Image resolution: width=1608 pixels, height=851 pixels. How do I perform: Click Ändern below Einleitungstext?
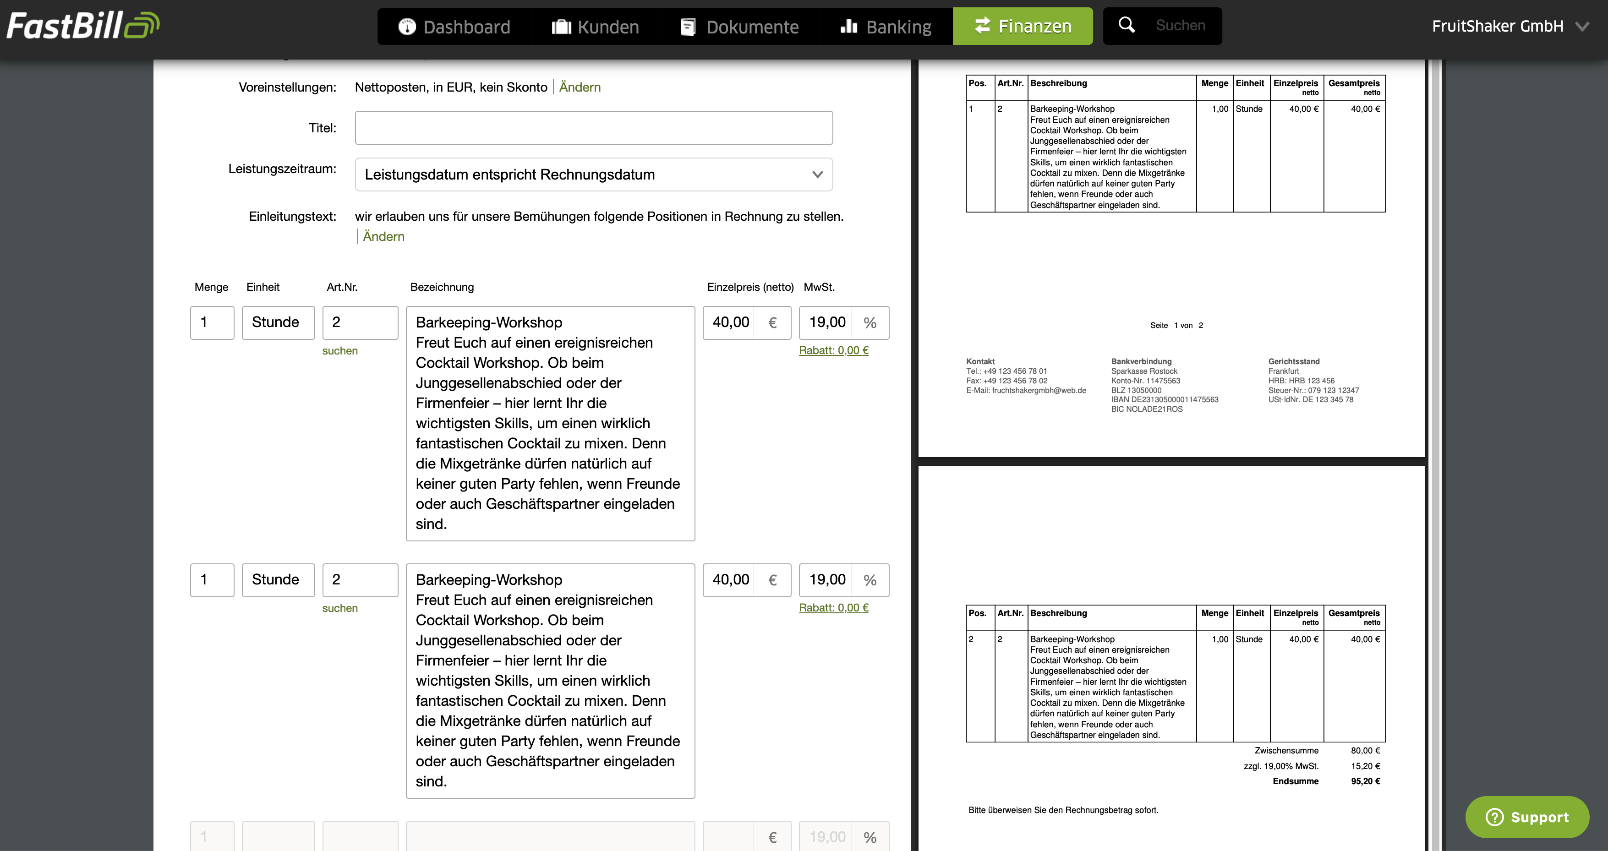383,236
